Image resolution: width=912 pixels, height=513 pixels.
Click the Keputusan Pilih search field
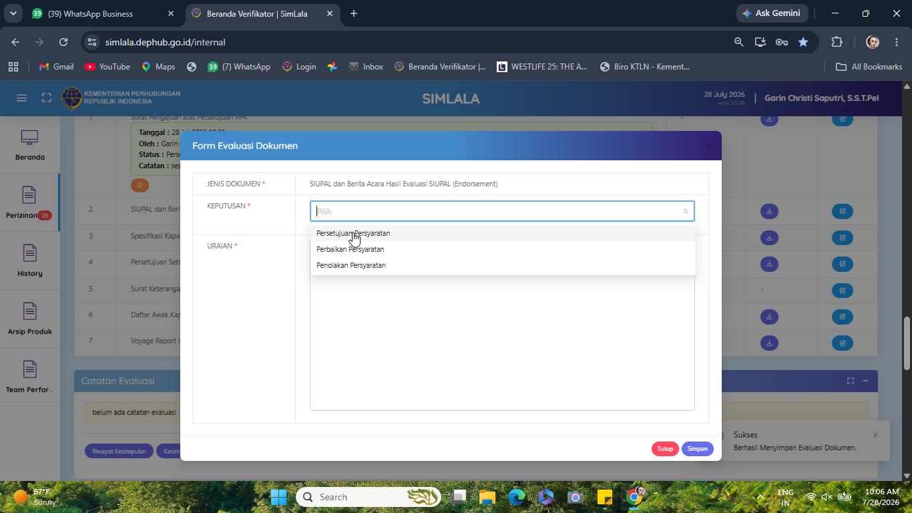(x=502, y=211)
